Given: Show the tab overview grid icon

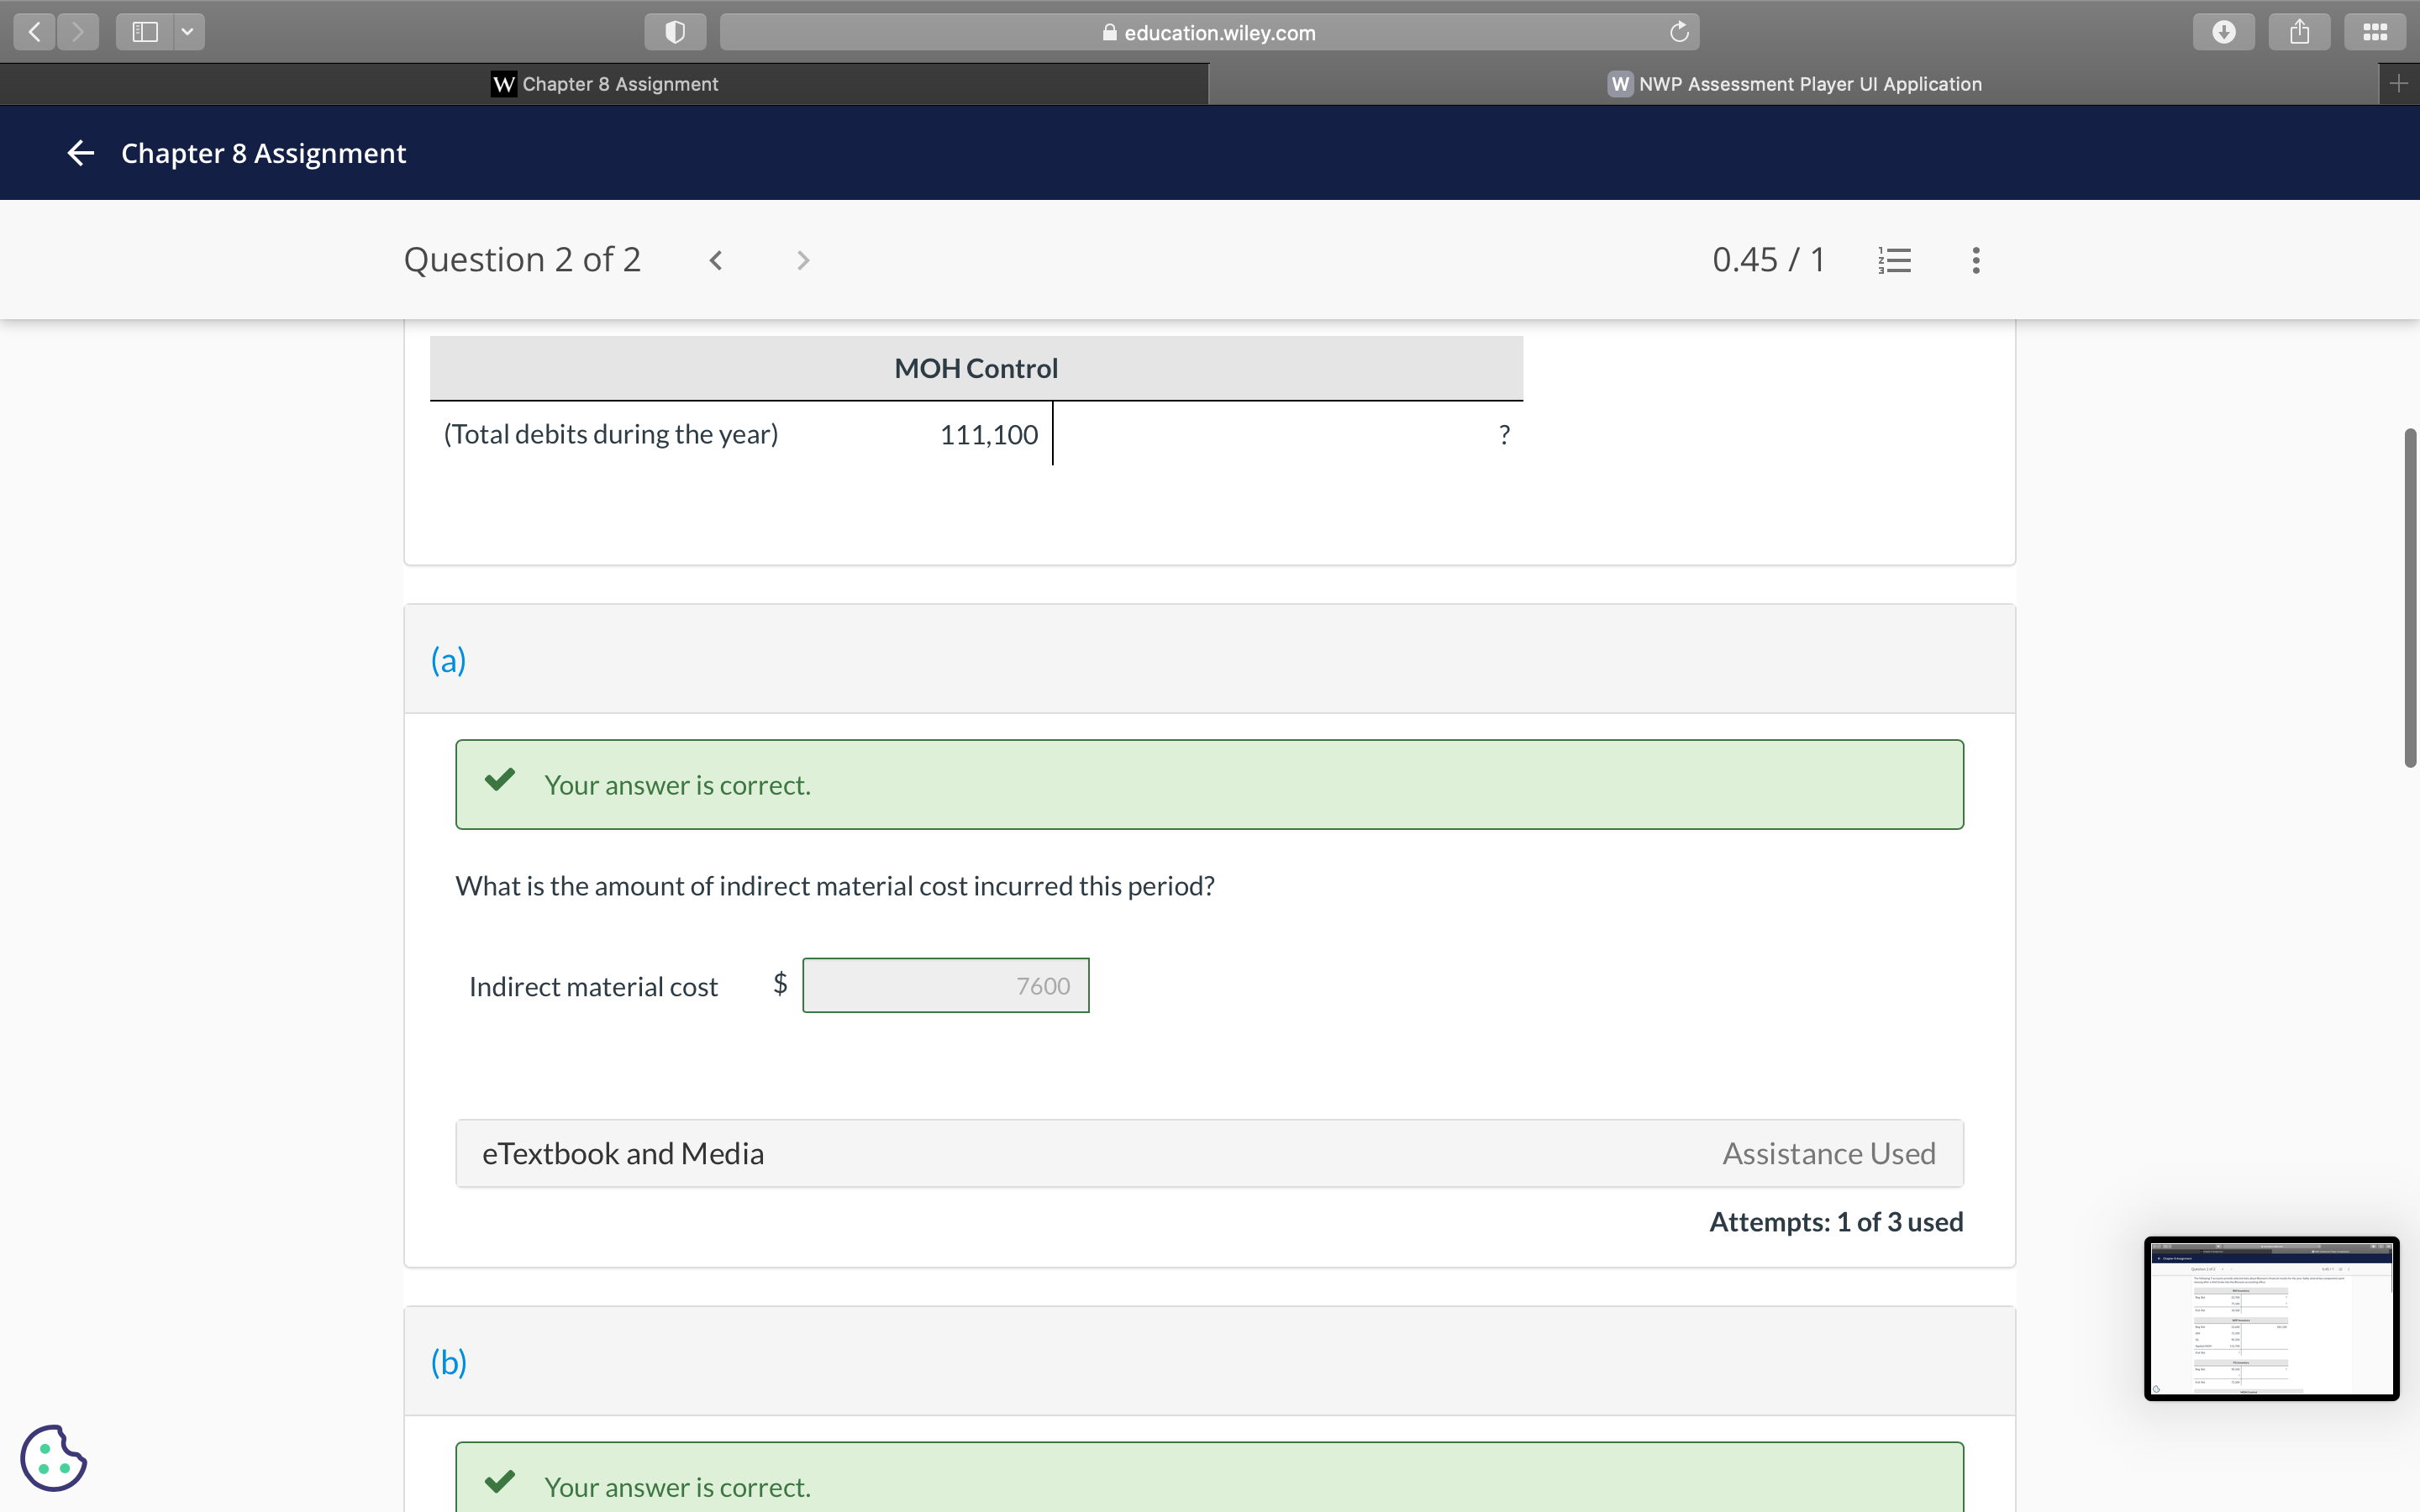Looking at the screenshot, I should pos(2375,32).
